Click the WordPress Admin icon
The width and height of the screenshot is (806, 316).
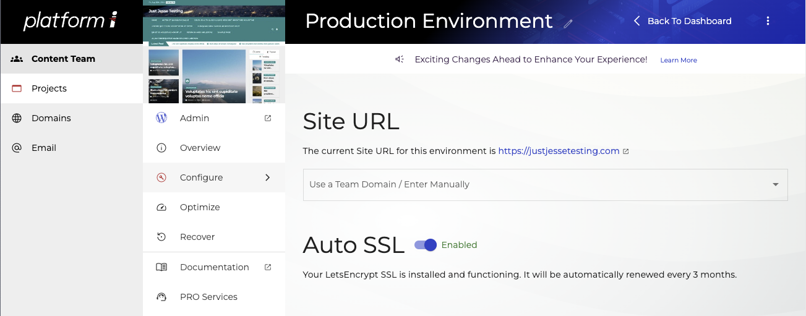(161, 118)
